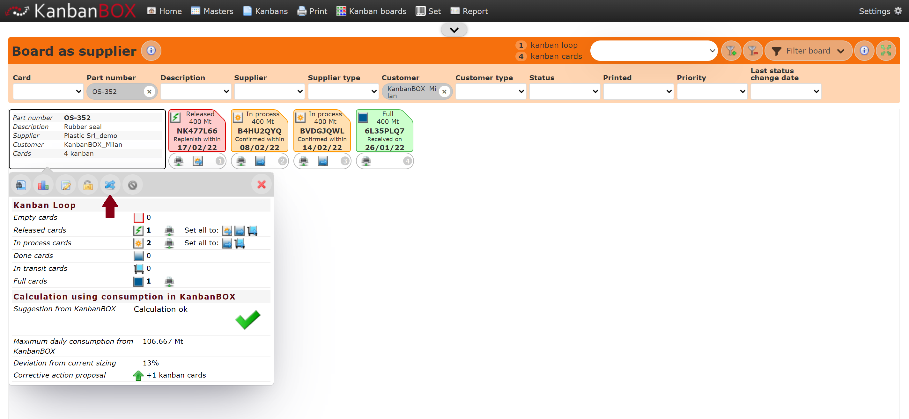Open the Report menu
909x419 pixels.
point(469,11)
